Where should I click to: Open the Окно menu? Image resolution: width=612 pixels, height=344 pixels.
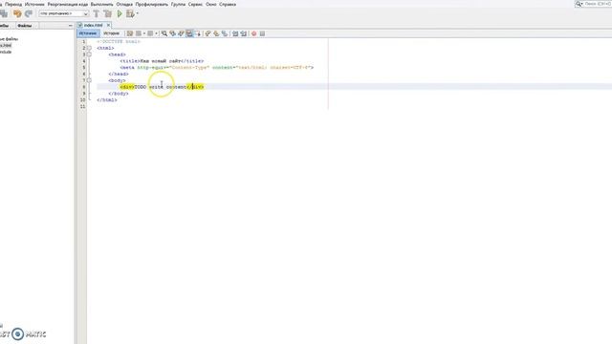pyautogui.click(x=210, y=4)
